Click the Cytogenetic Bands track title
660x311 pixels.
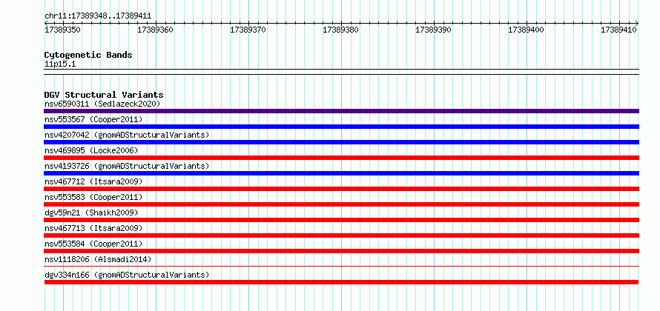pos(88,55)
